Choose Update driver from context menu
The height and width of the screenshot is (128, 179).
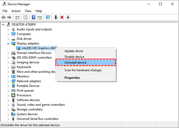click(x=86, y=51)
